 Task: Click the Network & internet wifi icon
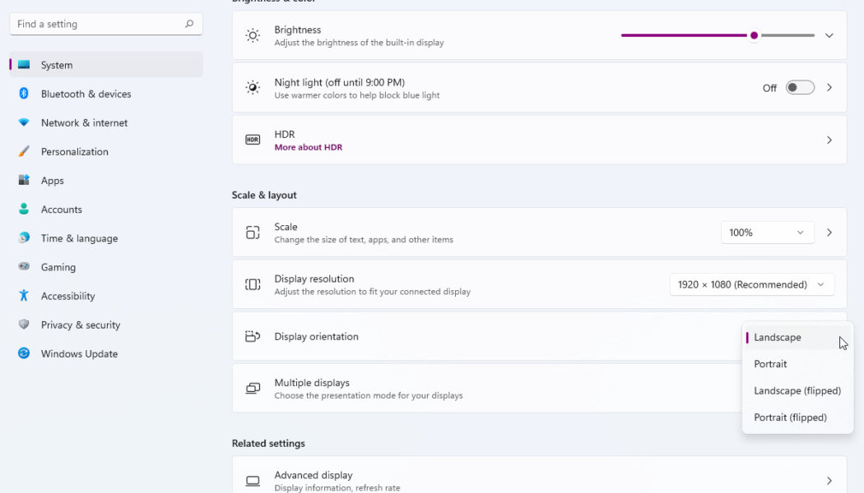pos(24,122)
